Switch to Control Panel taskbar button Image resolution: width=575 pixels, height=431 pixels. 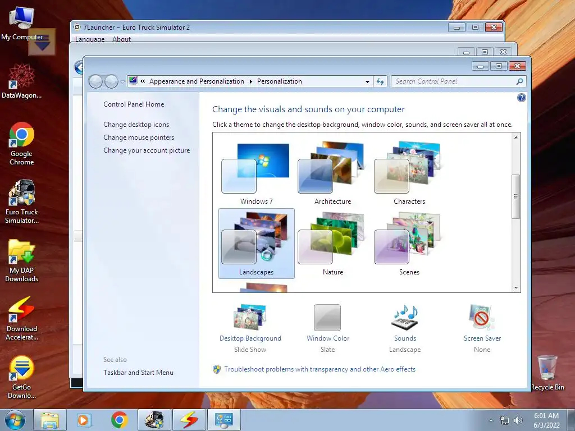click(x=223, y=420)
